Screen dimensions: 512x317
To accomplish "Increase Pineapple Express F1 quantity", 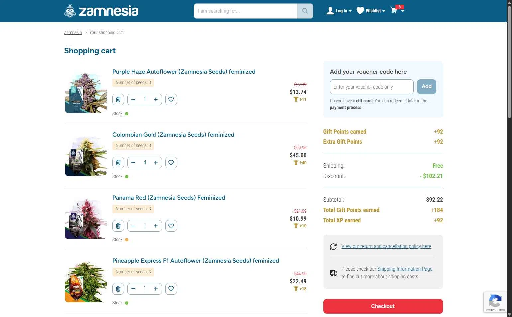I will point(156,289).
